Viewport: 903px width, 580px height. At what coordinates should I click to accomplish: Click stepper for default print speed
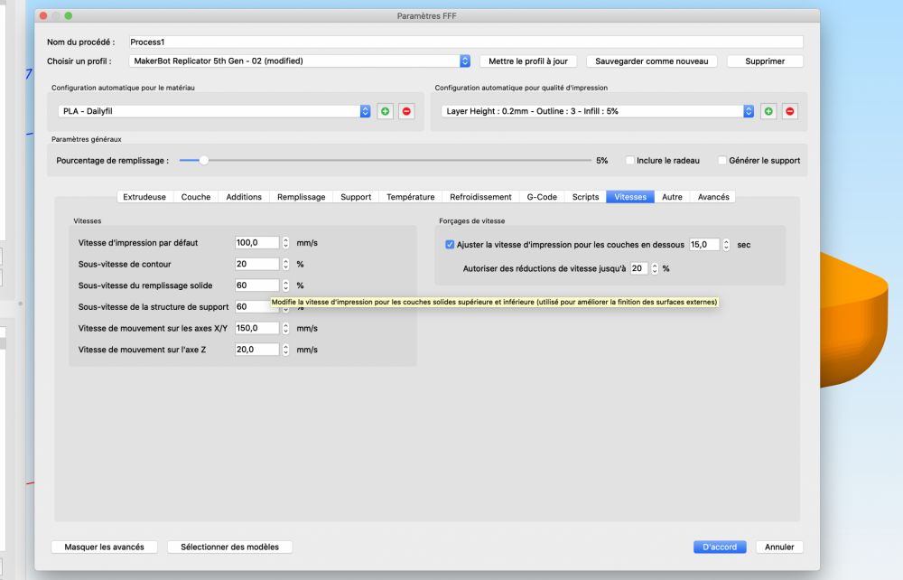click(x=285, y=243)
